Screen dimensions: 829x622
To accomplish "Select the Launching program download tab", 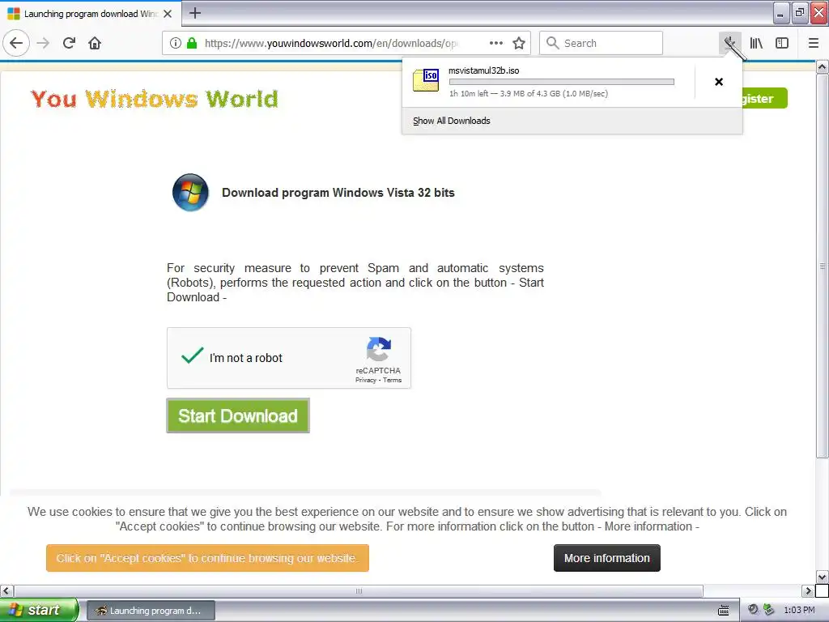I will point(91,14).
